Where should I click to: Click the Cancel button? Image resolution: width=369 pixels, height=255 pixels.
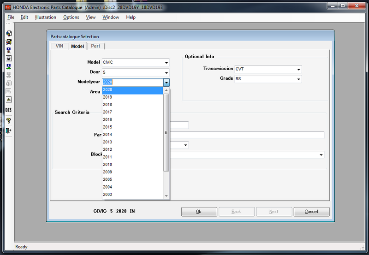[311, 212]
